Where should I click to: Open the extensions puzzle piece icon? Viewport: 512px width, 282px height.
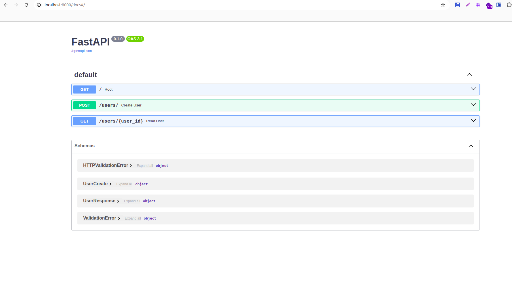(x=509, y=5)
